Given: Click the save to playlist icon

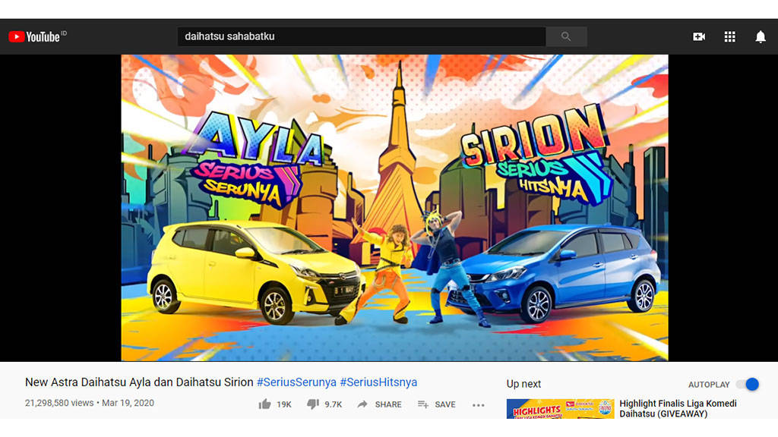Looking at the screenshot, I should tap(422, 404).
